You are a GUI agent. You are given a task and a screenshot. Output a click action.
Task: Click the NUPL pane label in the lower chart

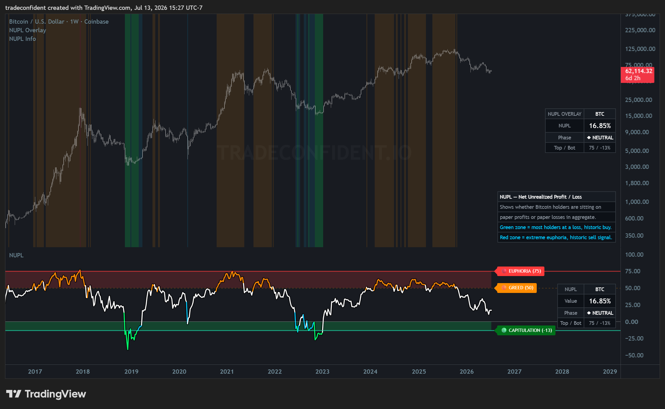[x=16, y=255]
